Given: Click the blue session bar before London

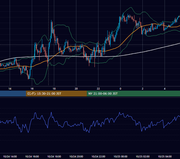Looking at the screenshot, I should pyautogui.click(x=13, y=94).
